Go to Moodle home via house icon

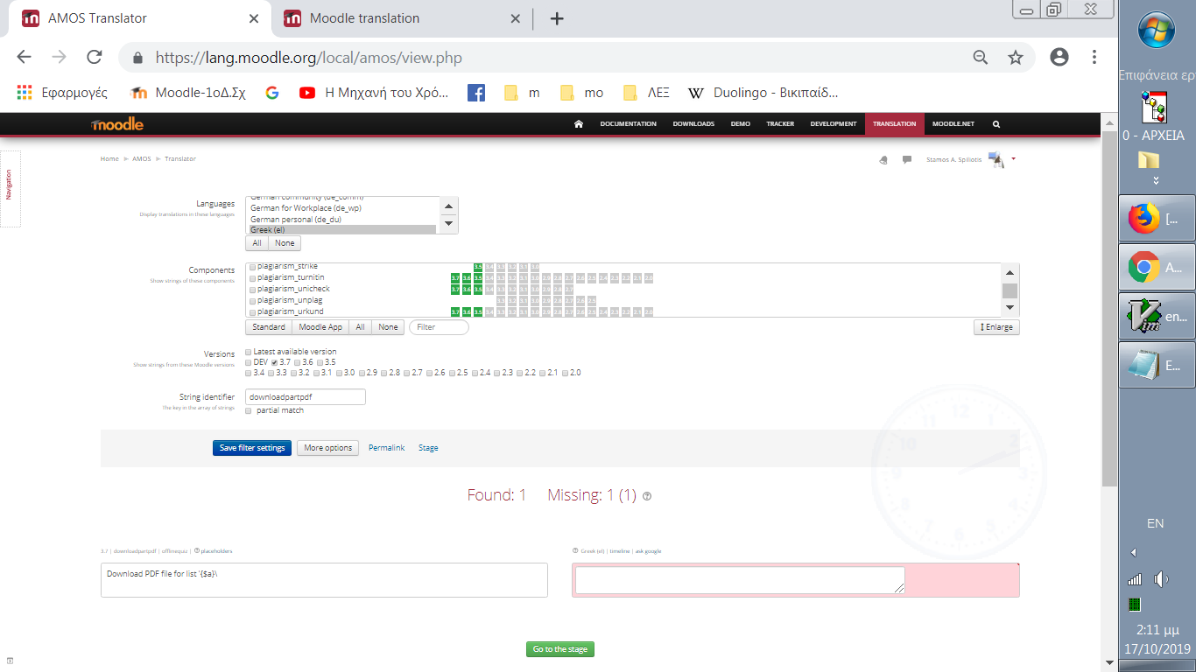coord(578,124)
